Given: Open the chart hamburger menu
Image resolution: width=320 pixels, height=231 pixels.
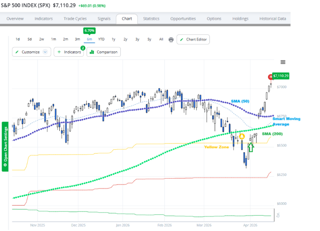Looking at the screenshot, I should point(283,62).
